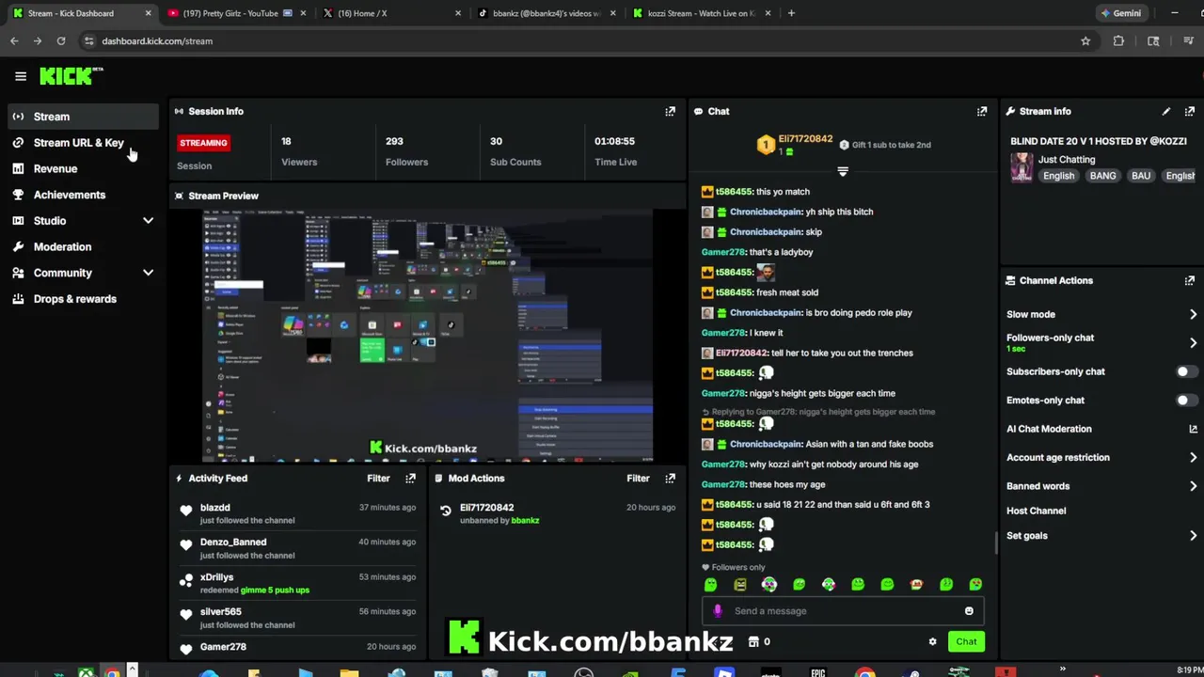Expand the Community sidebar section
The width and height of the screenshot is (1204, 677).
pyautogui.click(x=148, y=273)
